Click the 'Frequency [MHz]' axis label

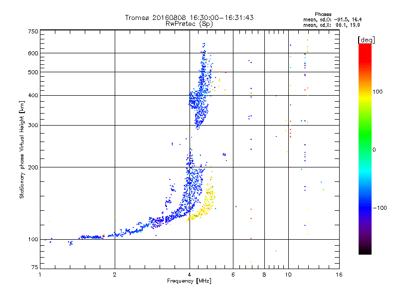pos(189,281)
